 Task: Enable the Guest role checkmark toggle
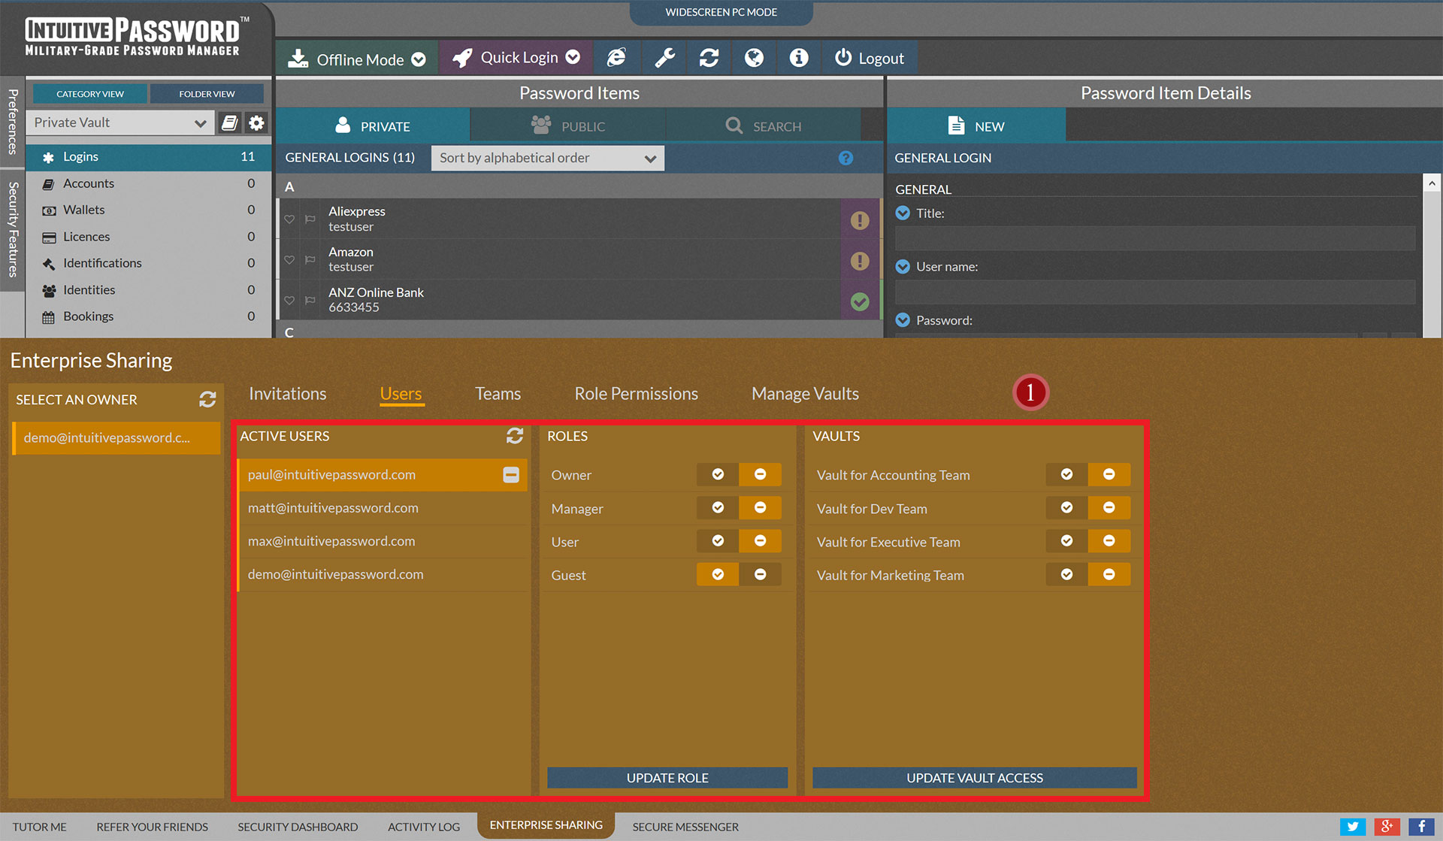[x=718, y=574]
